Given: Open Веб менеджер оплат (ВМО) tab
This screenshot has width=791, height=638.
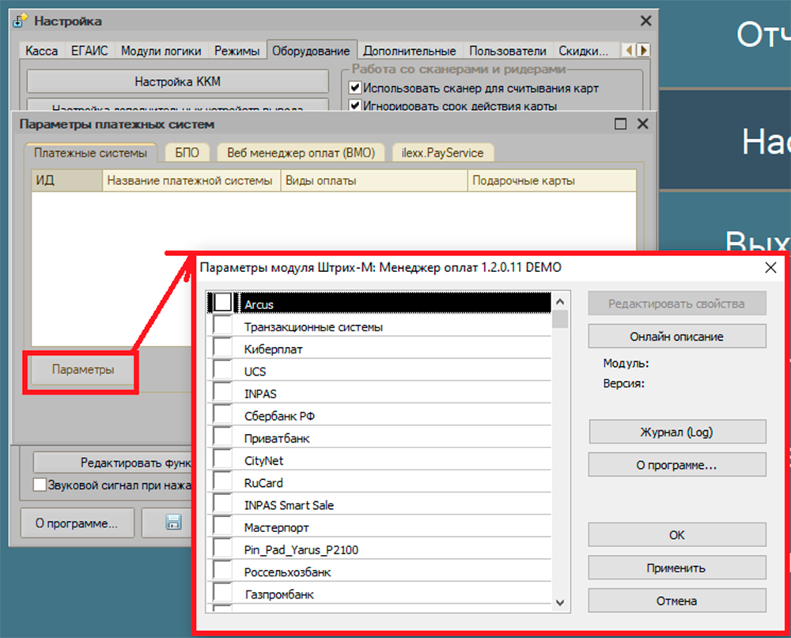Looking at the screenshot, I should click(301, 153).
